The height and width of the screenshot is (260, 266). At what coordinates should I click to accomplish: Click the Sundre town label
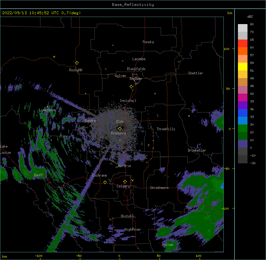click(90, 121)
